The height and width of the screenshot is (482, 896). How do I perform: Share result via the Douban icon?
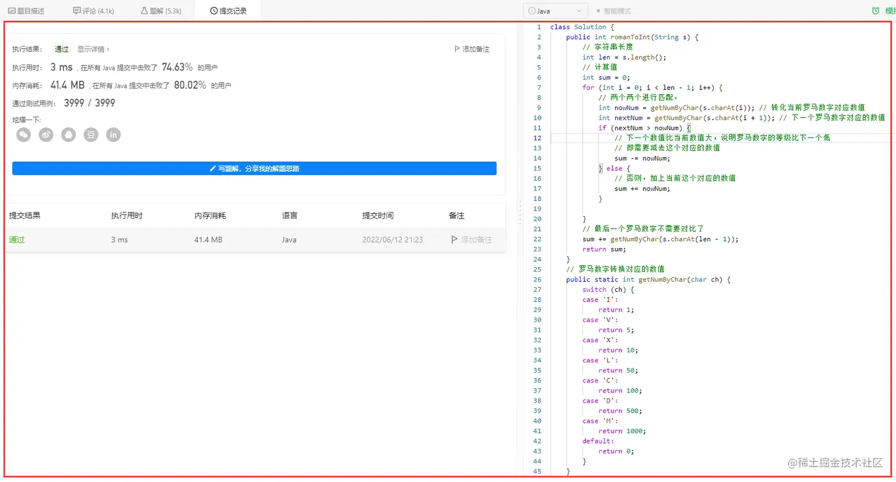(x=91, y=135)
